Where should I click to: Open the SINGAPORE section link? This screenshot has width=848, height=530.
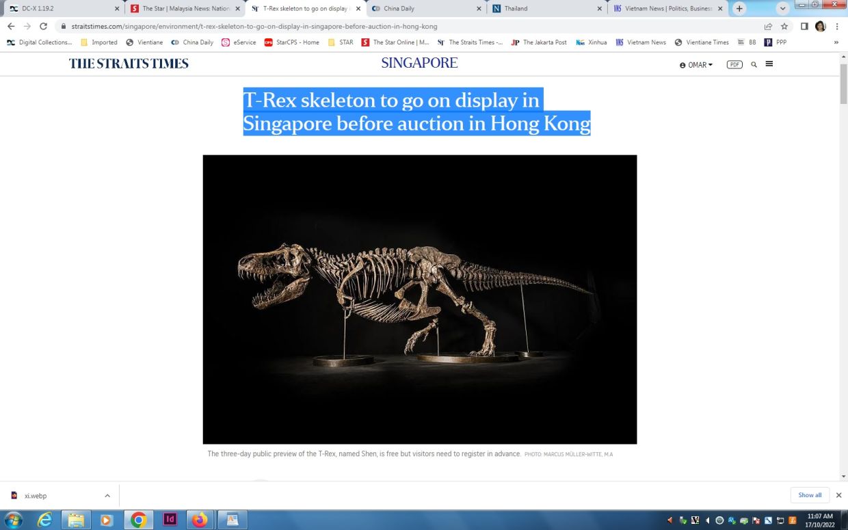[x=419, y=63]
